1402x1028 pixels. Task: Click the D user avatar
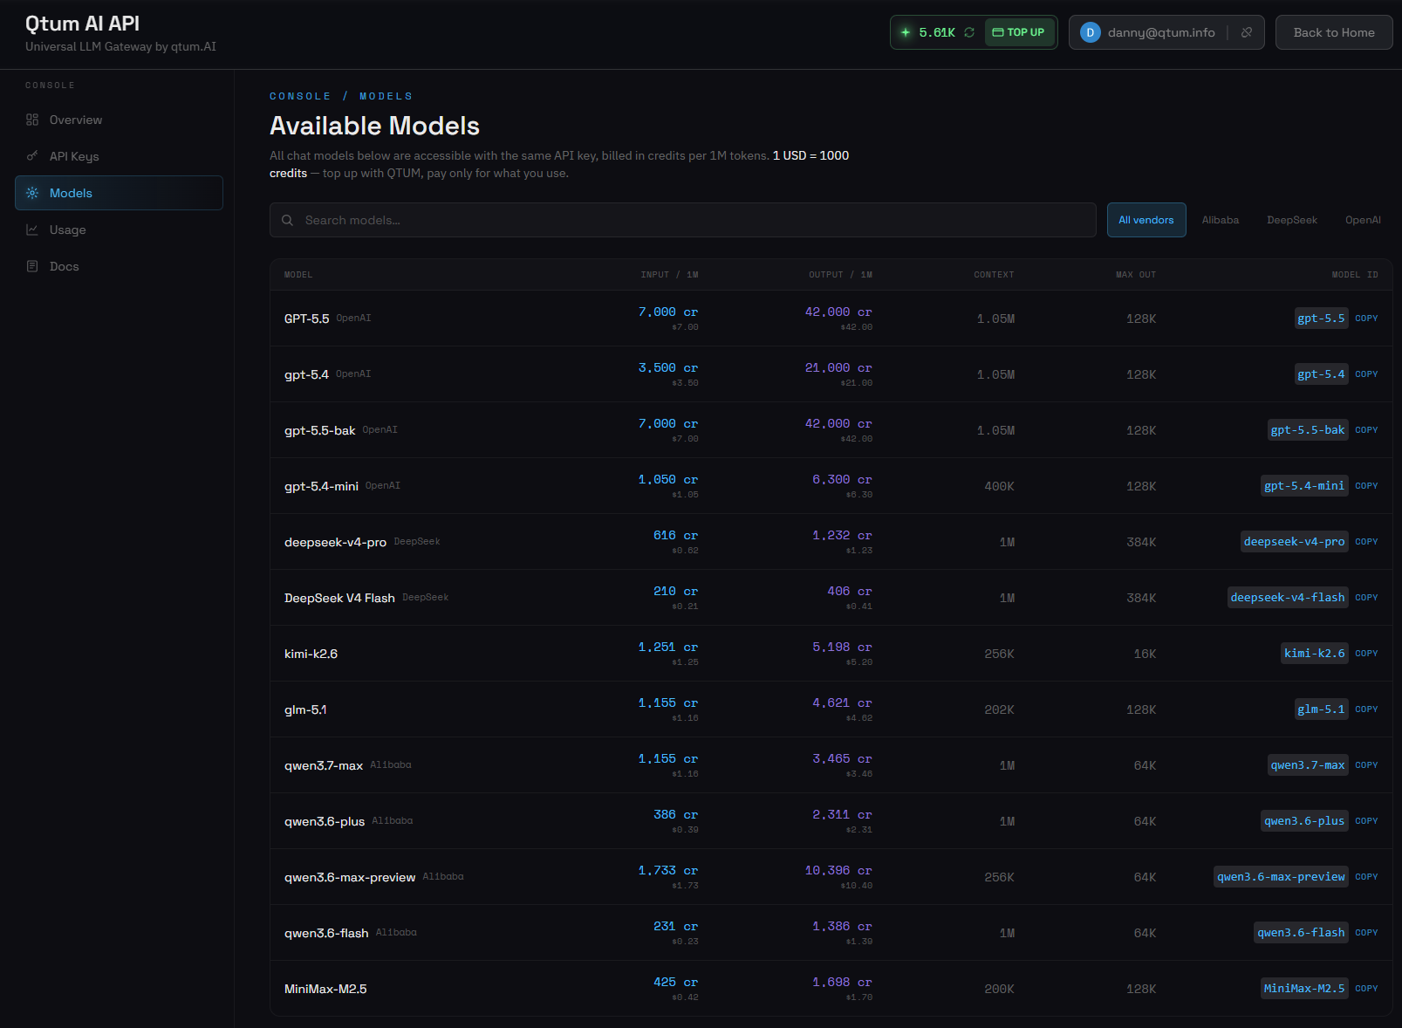(x=1090, y=32)
